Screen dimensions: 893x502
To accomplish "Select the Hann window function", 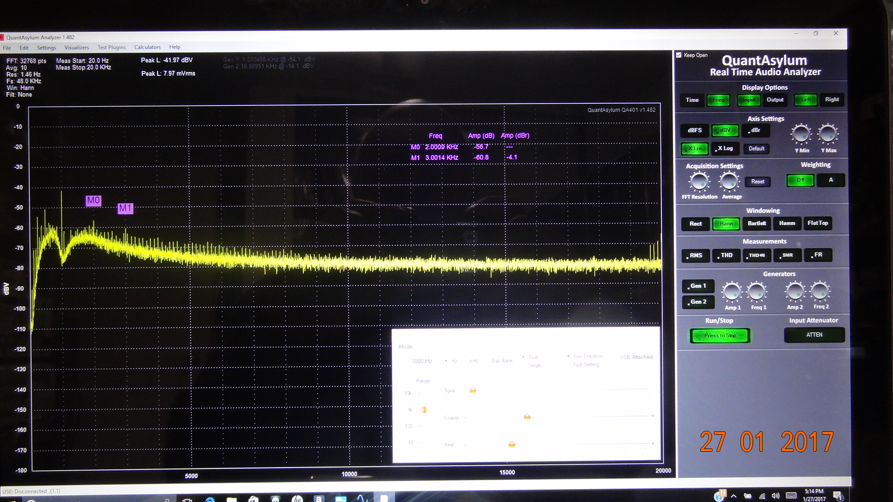I will click(x=726, y=224).
